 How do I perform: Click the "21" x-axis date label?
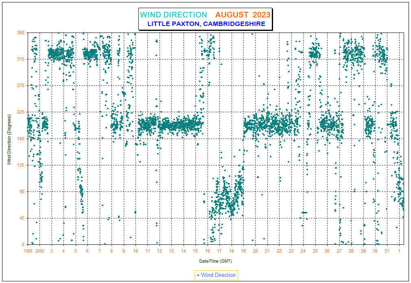coord(267,251)
